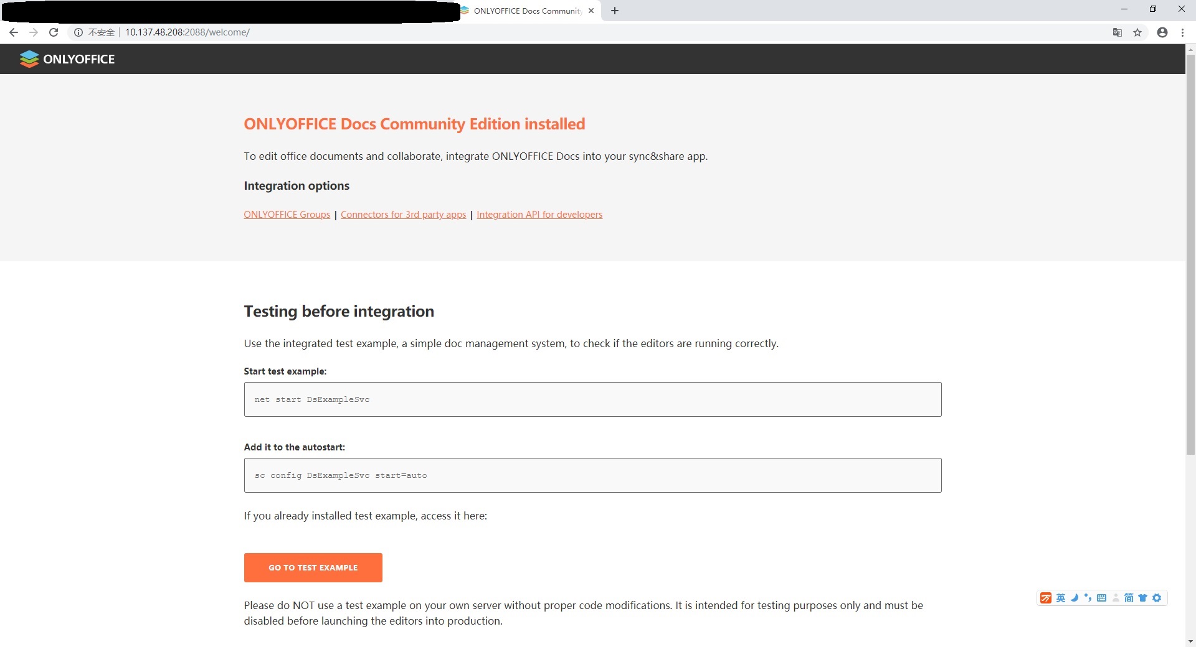This screenshot has height=647, width=1196.
Task: Toggle the 简 simplified Chinese mode
Action: 1129,598
